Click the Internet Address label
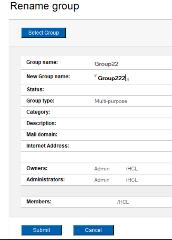This screenshot has height=240, width=172. pyautogui.click(x=48, y=146)
